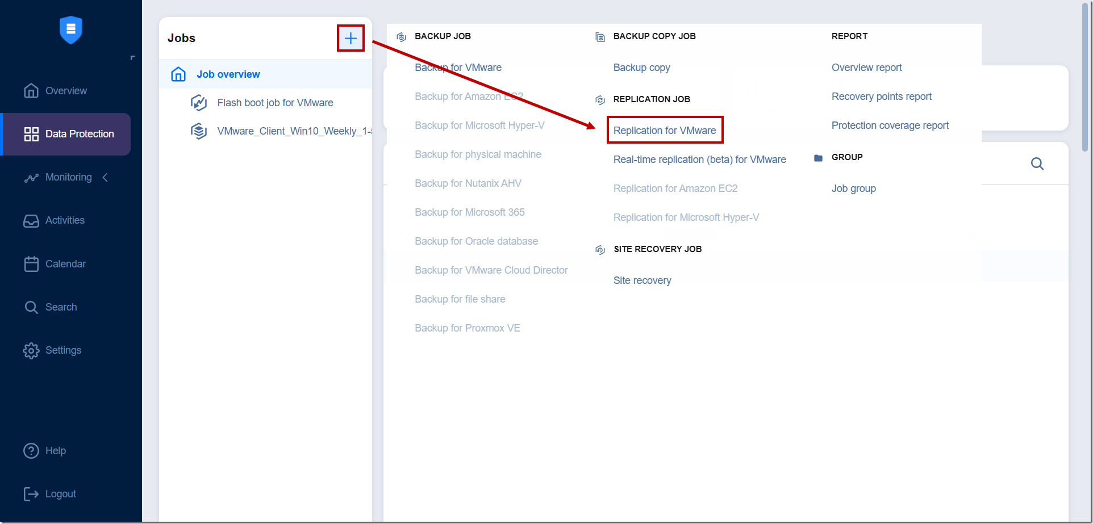Screen dimensions: 1093x524
Task: Choose Backup for Oracle database
Action: click(x=476, y=241)
